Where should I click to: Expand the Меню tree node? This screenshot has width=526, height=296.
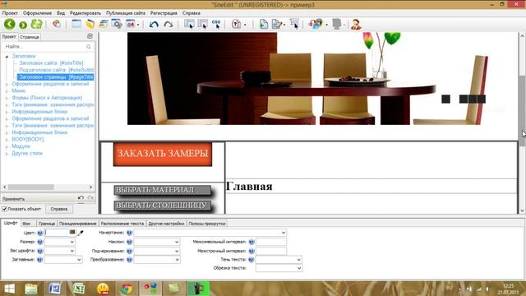click(7, 91)
